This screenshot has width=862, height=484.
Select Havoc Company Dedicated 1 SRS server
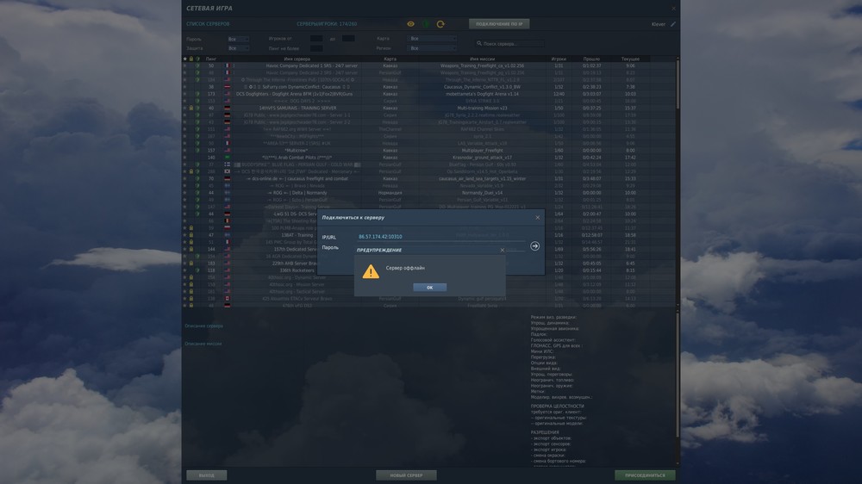[x=428, y=65]
